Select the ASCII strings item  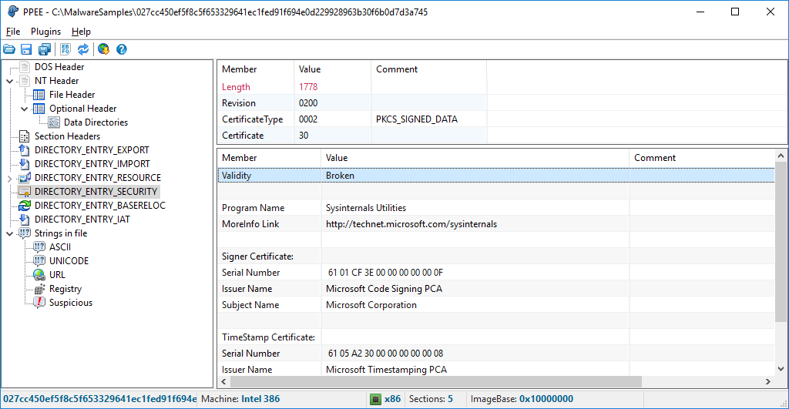[60, 247]
